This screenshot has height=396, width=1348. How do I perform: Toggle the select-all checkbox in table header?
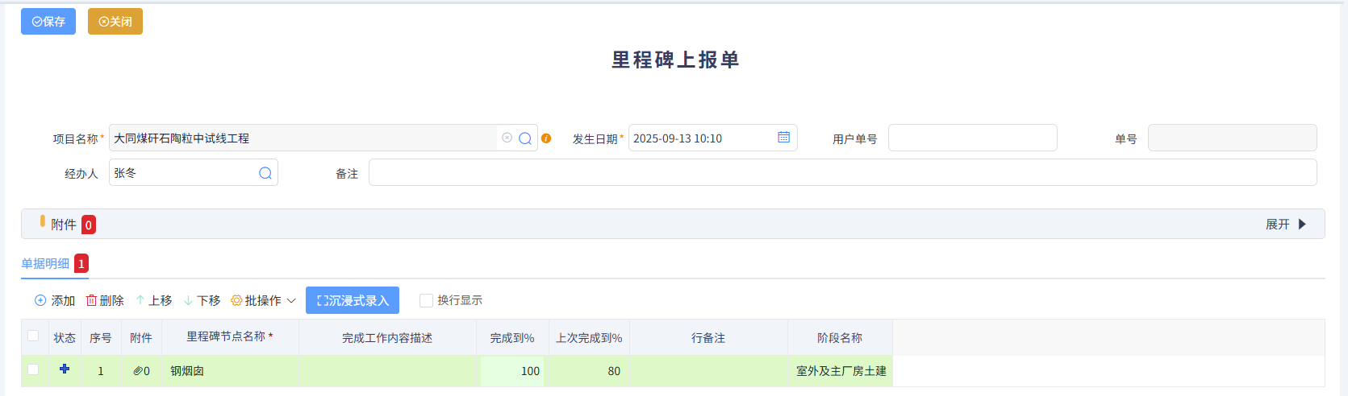click(x=33, y=336)
